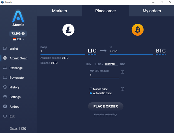This screenshot has width=174, height=133.
Task: Click the Litecoin coin logo
Action: [x=68, y=30]
